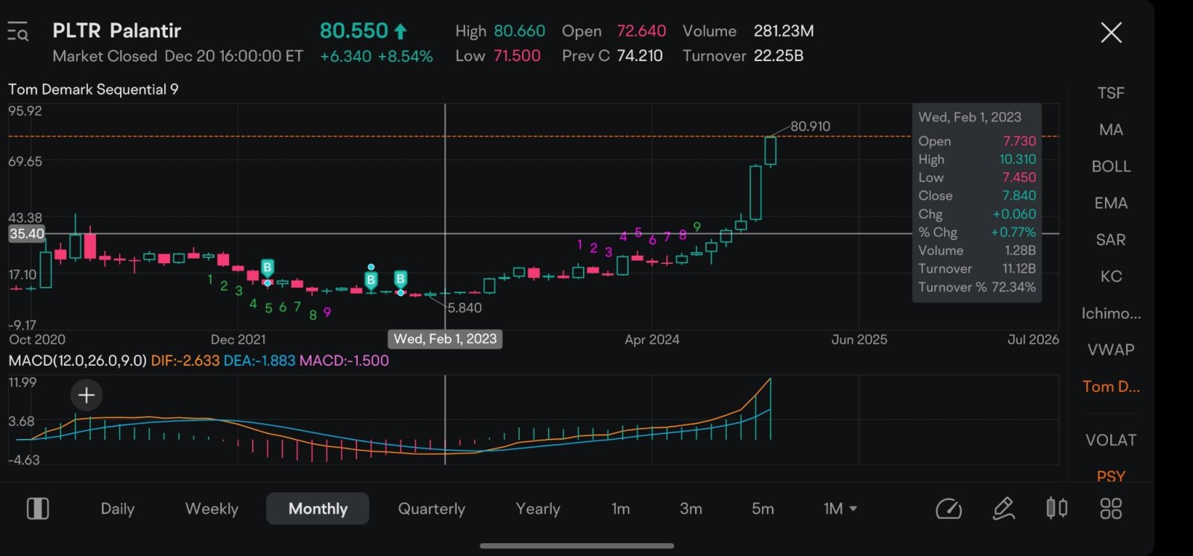The width and height of the screenshot is (1193, 556).
Task: Toggle the EMA indicator
Action: click(1110, 203)
